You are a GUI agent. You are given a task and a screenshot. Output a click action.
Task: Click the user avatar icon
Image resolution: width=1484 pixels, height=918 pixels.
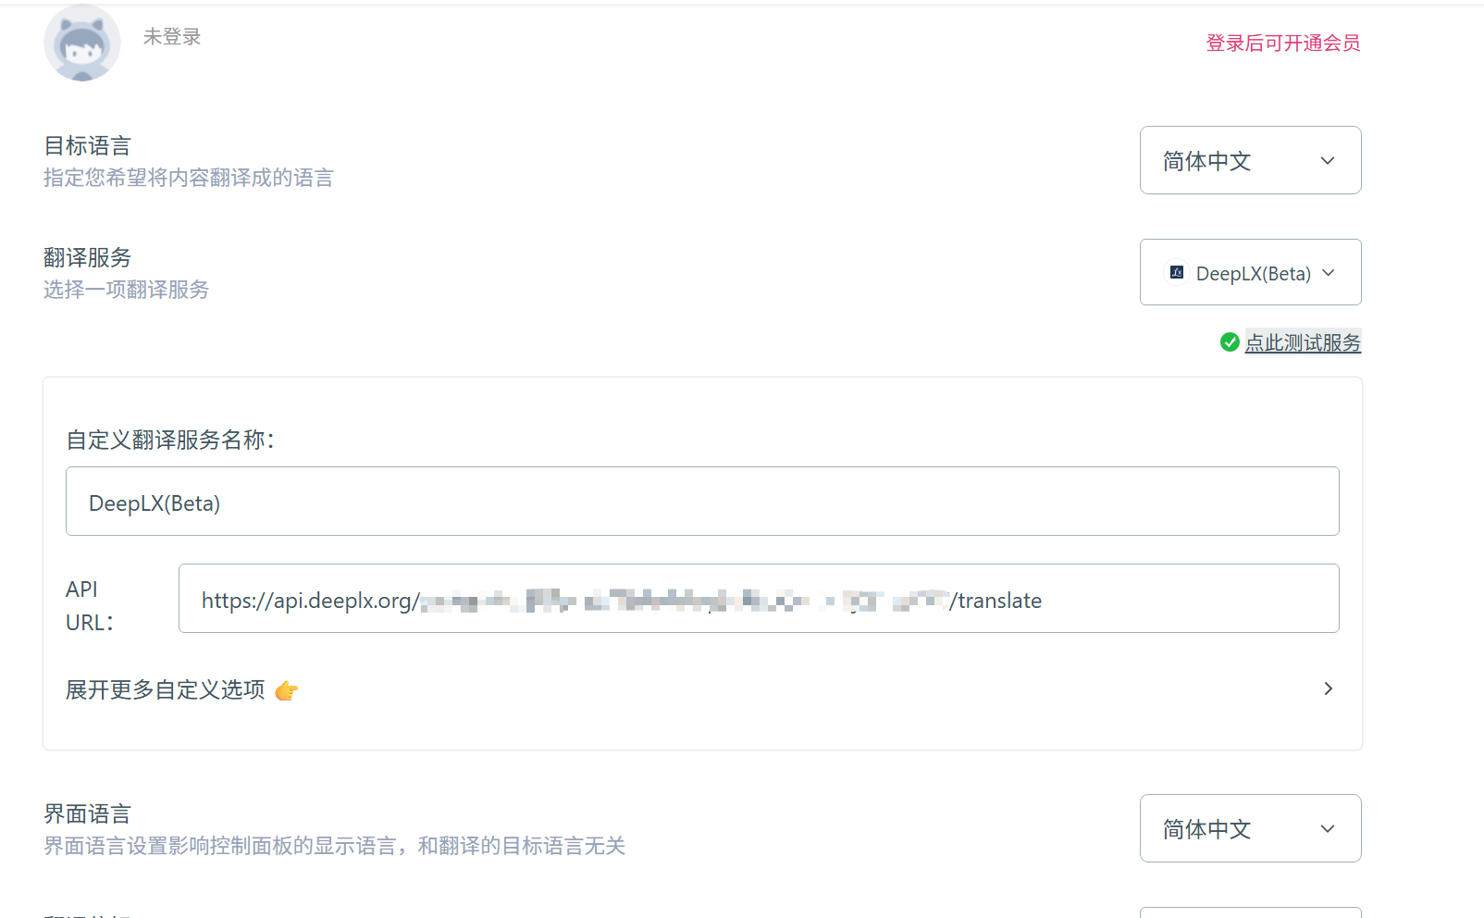tap(82, 43)
